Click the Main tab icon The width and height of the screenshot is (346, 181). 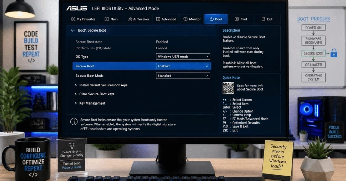[x=107, y=19]
